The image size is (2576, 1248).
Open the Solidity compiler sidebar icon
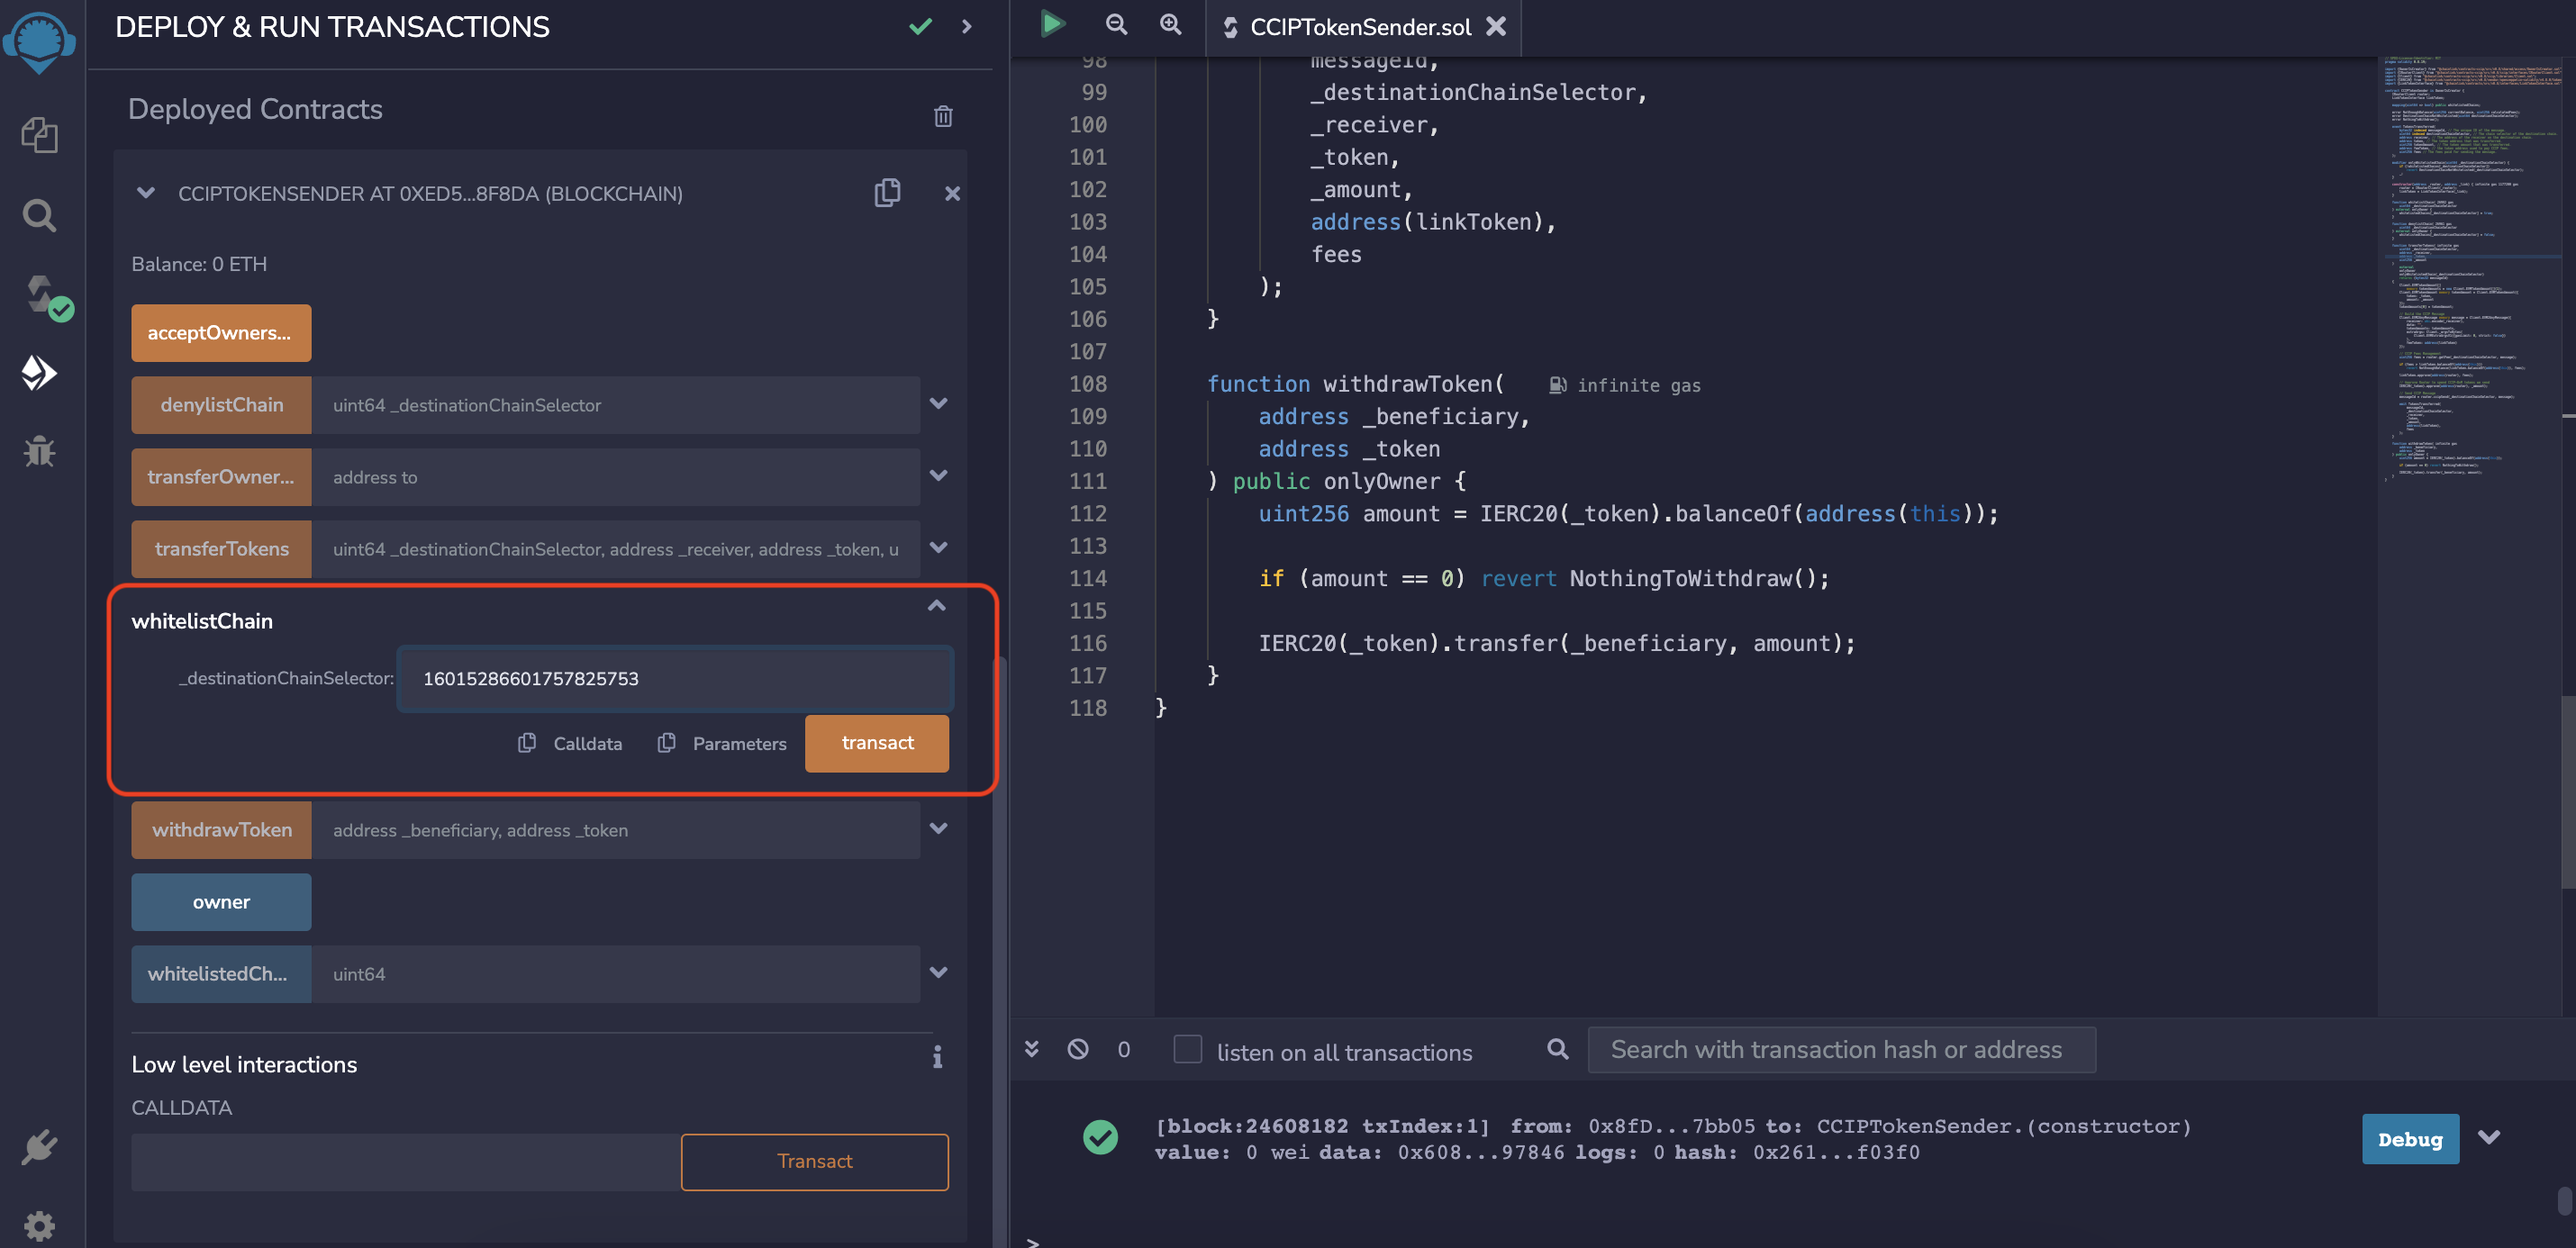[44, 297]
